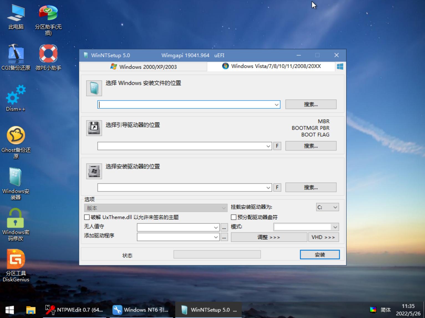Open 微PE小助手 on the desktop

pos(48,53)
